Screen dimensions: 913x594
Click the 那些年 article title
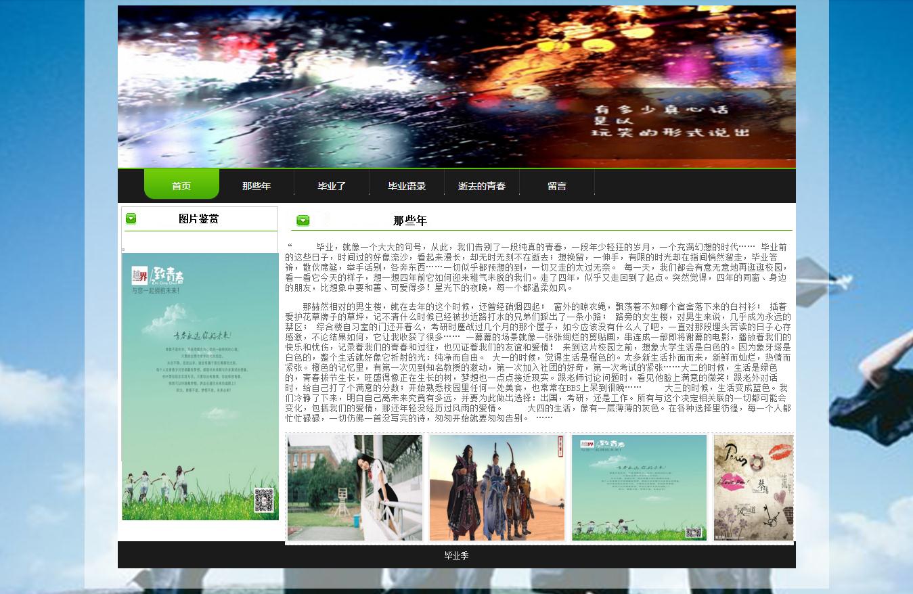pyautogui.click(x=410, y=221)
